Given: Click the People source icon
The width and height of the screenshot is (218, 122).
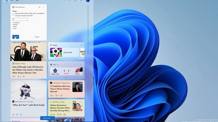Looking at the screenshot, I should tap(13, 63).
